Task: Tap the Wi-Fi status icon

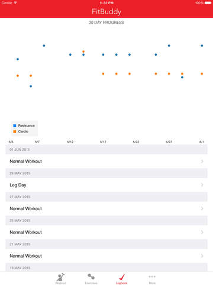Action: [x=15, y=3]
